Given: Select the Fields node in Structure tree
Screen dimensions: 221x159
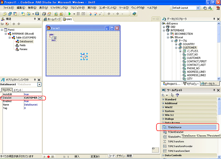Looking at the screenshot, I should point(23,45).
